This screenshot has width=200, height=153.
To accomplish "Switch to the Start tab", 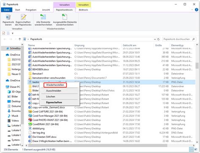I will pyautogui.click(x=18, y=10).
